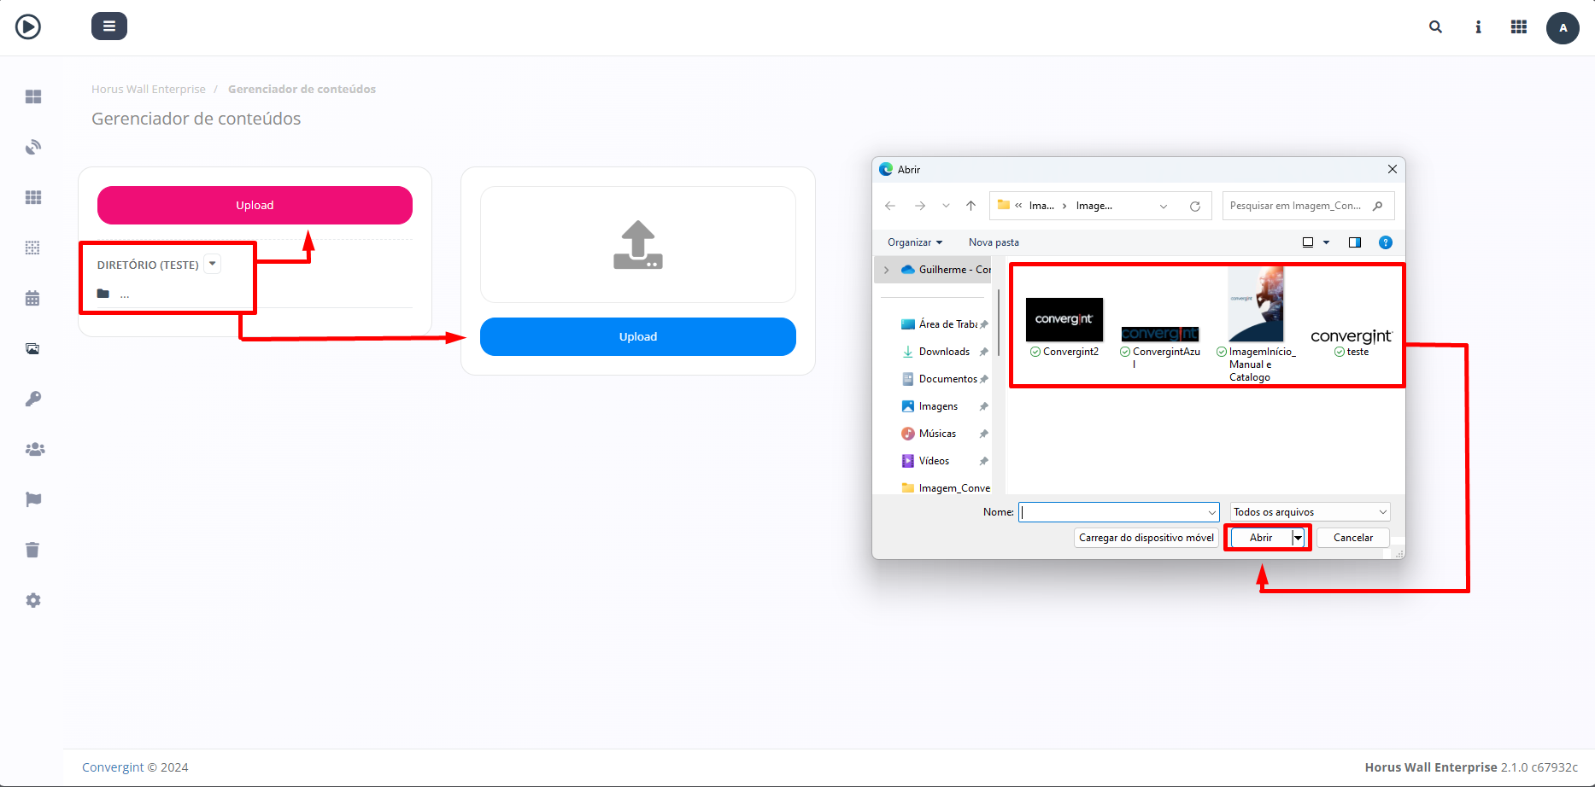Click the hamburger menu button

[108, 26]
